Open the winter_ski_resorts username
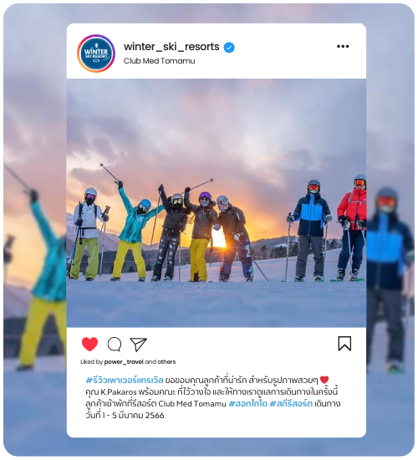This screenshot has height=460, width=418. tap(171, 47)
